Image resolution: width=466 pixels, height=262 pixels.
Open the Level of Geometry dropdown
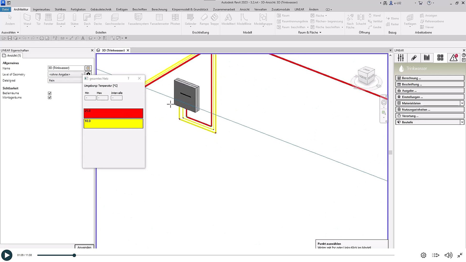coord(66,74)
